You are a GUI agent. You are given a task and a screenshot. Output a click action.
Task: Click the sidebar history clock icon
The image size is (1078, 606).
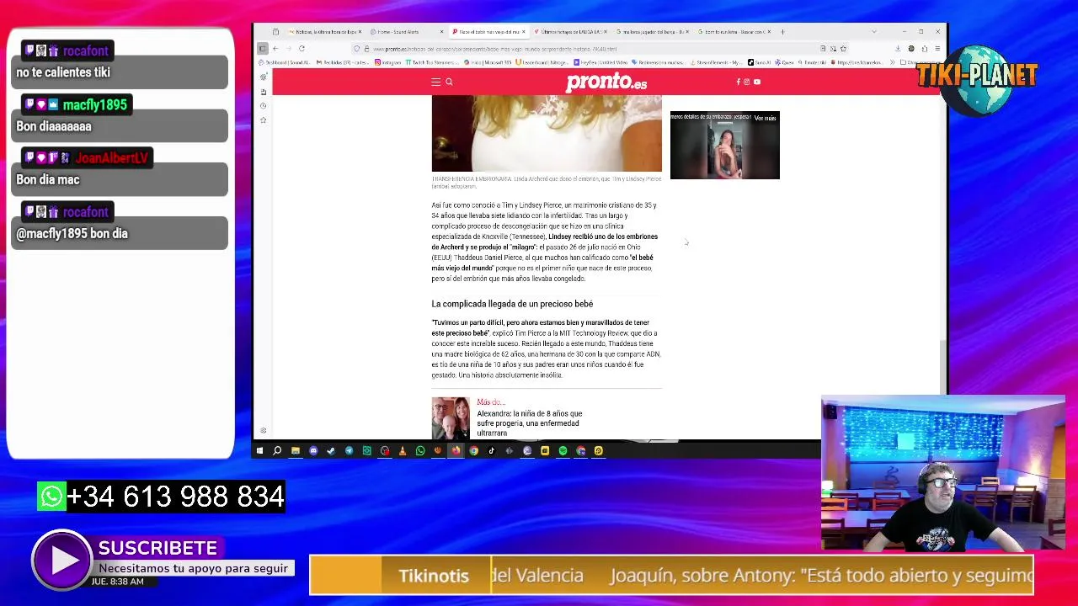click(263, 106)
